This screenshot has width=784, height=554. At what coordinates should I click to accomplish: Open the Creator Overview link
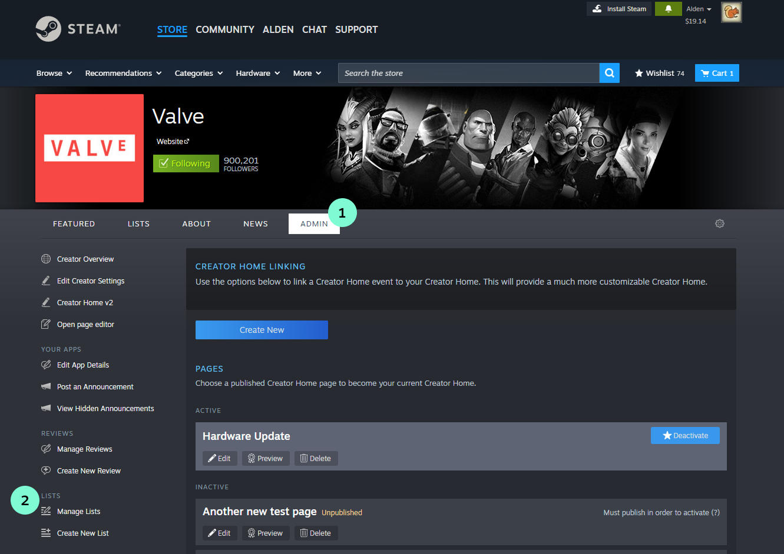tap(85, 259)
